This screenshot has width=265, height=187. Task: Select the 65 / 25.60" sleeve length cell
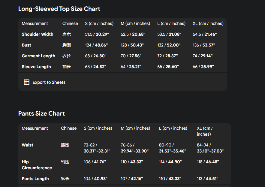pos(168,67)
